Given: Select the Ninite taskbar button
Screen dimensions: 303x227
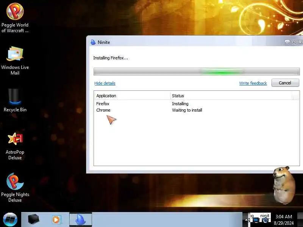Looking at the screenshot, I should tap(81, 219).
